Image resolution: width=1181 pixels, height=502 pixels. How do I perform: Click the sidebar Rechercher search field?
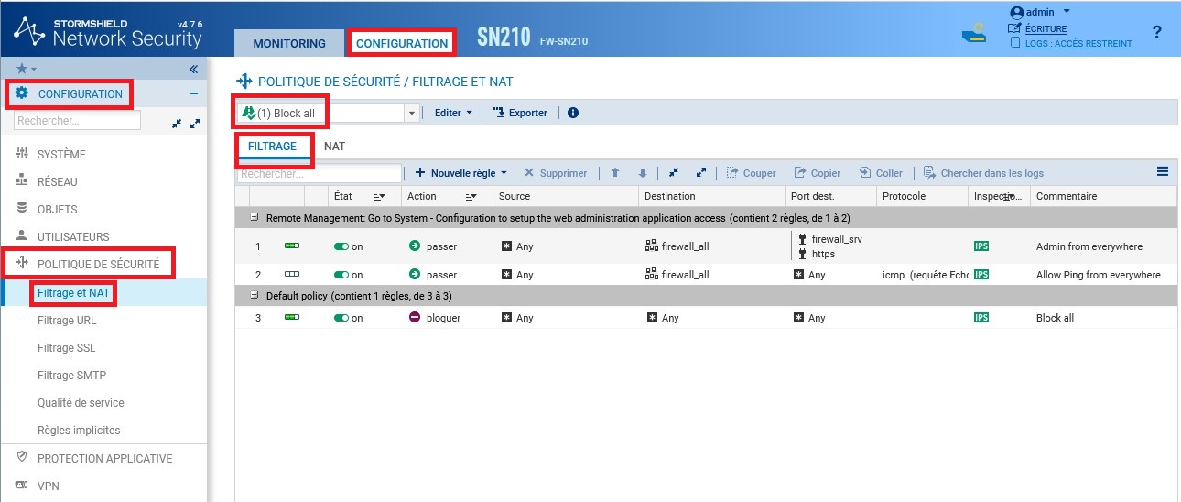click(x=78, y=120)
